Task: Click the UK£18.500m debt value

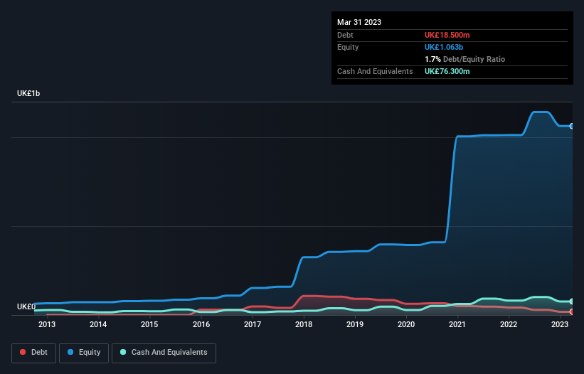Action: [x=447, y=35]
